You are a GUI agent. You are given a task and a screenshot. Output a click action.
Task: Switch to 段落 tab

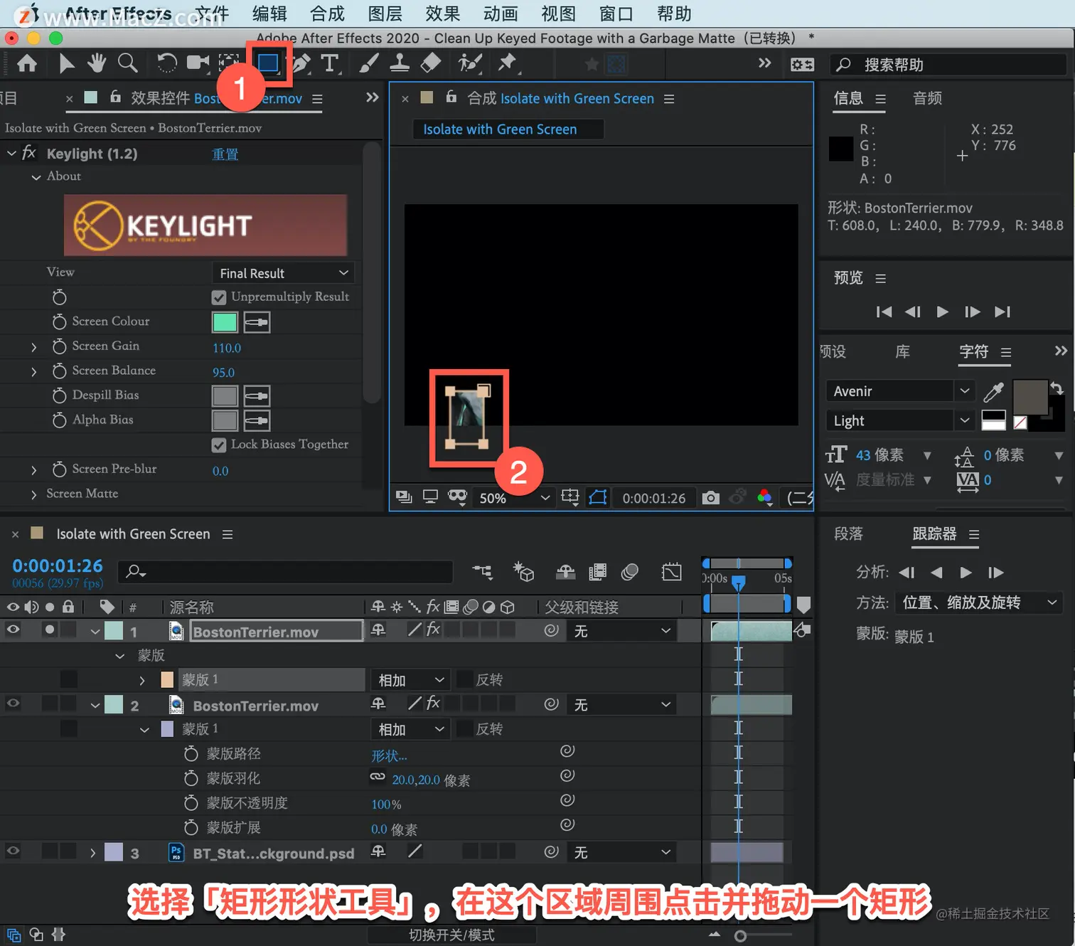point(848,533)
